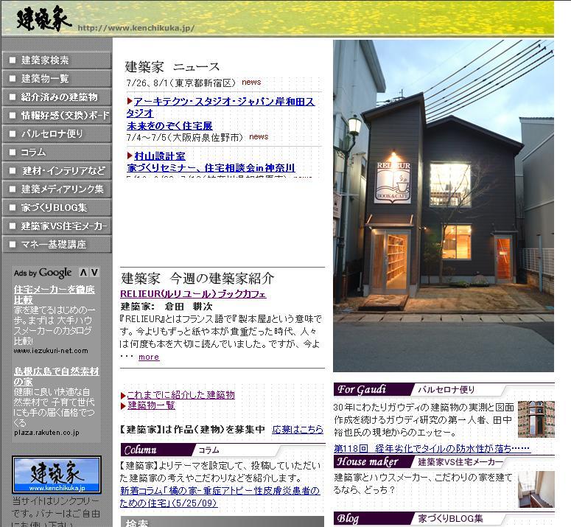This screenshot has height=527, width=571.
Task: Open the アーキテクツ・スタジオ・ジャパン岸和田スタジオ link
Action: [221, 108]
